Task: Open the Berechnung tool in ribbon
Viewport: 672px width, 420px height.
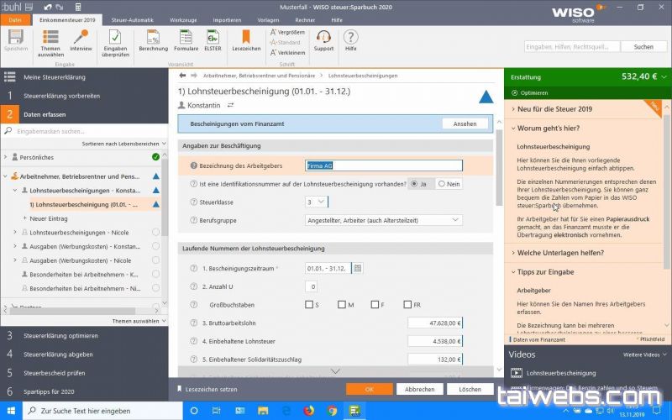Action: click(153, 37)
